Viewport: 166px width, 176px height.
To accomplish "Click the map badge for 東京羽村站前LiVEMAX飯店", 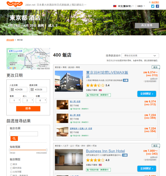I will [x=126, y=80].
